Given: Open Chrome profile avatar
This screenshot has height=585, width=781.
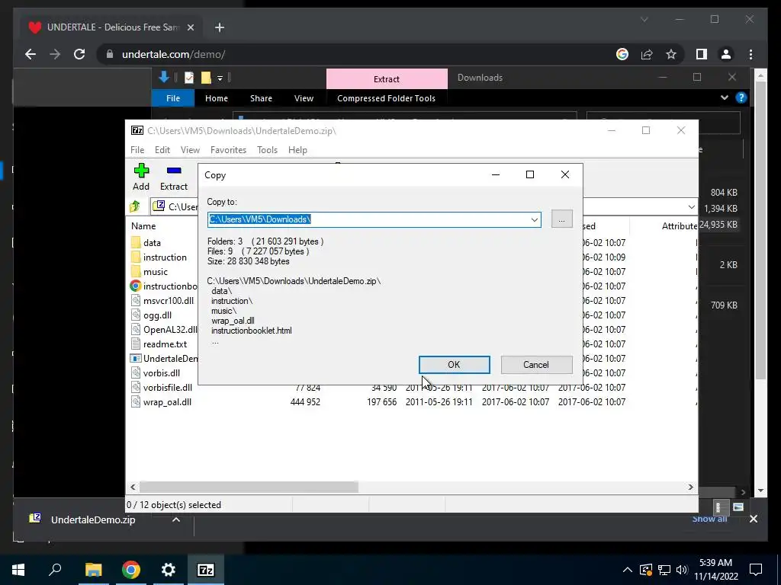Looking at the screenshot, I should [726, 54].
